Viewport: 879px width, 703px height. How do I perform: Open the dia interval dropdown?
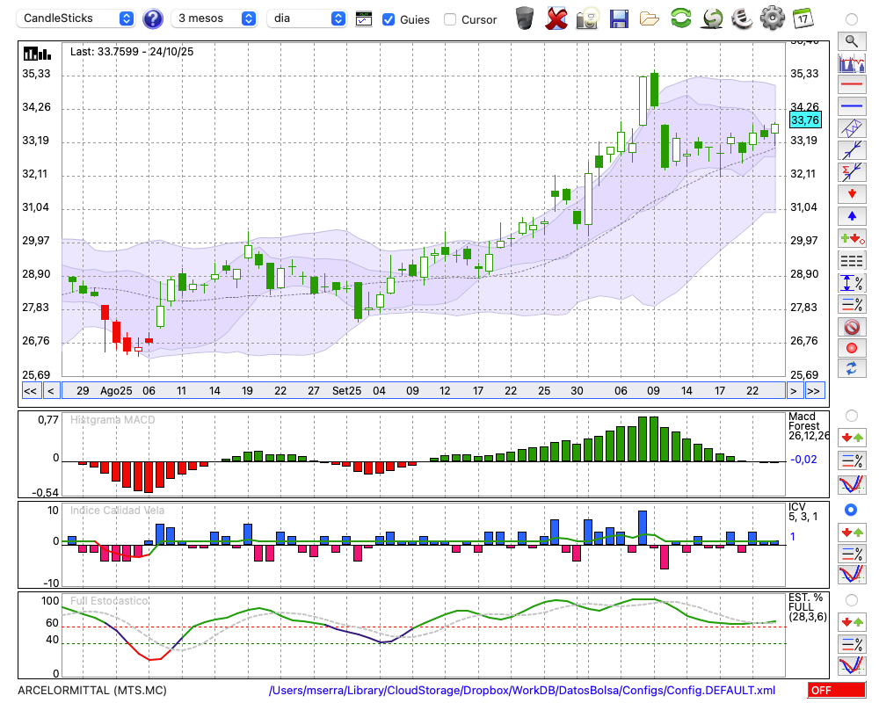[307, 18]
